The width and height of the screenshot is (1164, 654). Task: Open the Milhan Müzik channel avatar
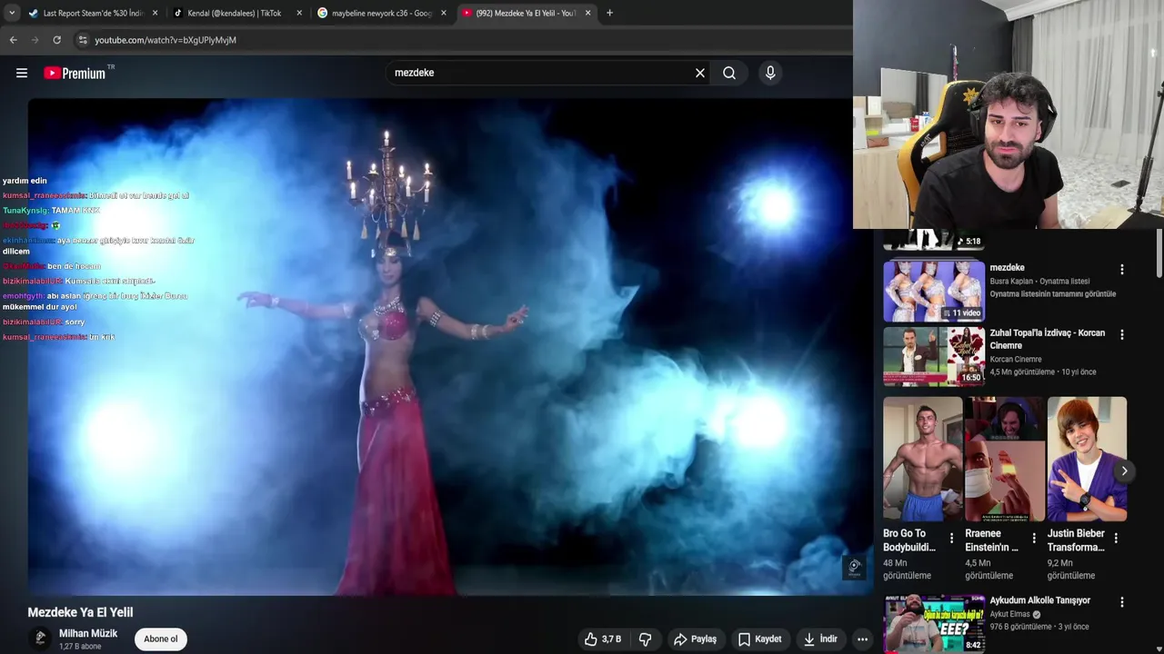pos(40,639)
